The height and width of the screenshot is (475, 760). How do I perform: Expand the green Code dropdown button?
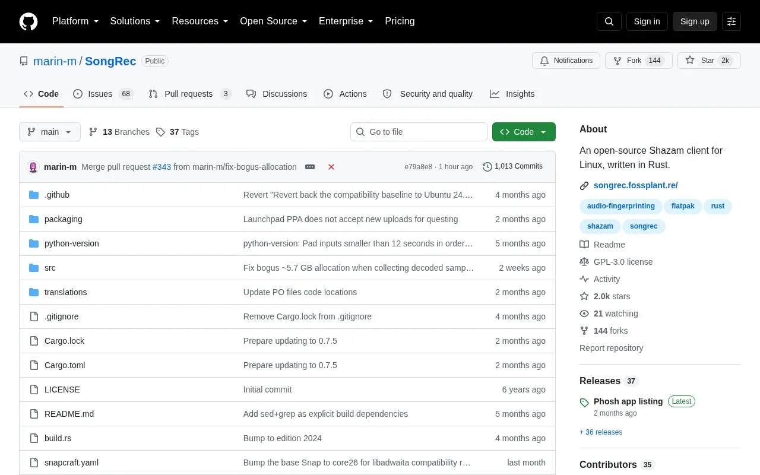[524, 132]
